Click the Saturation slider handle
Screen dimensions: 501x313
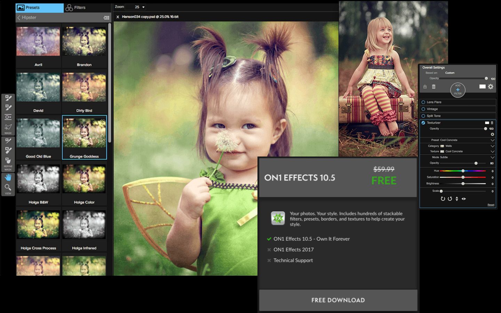click(463, 177)
